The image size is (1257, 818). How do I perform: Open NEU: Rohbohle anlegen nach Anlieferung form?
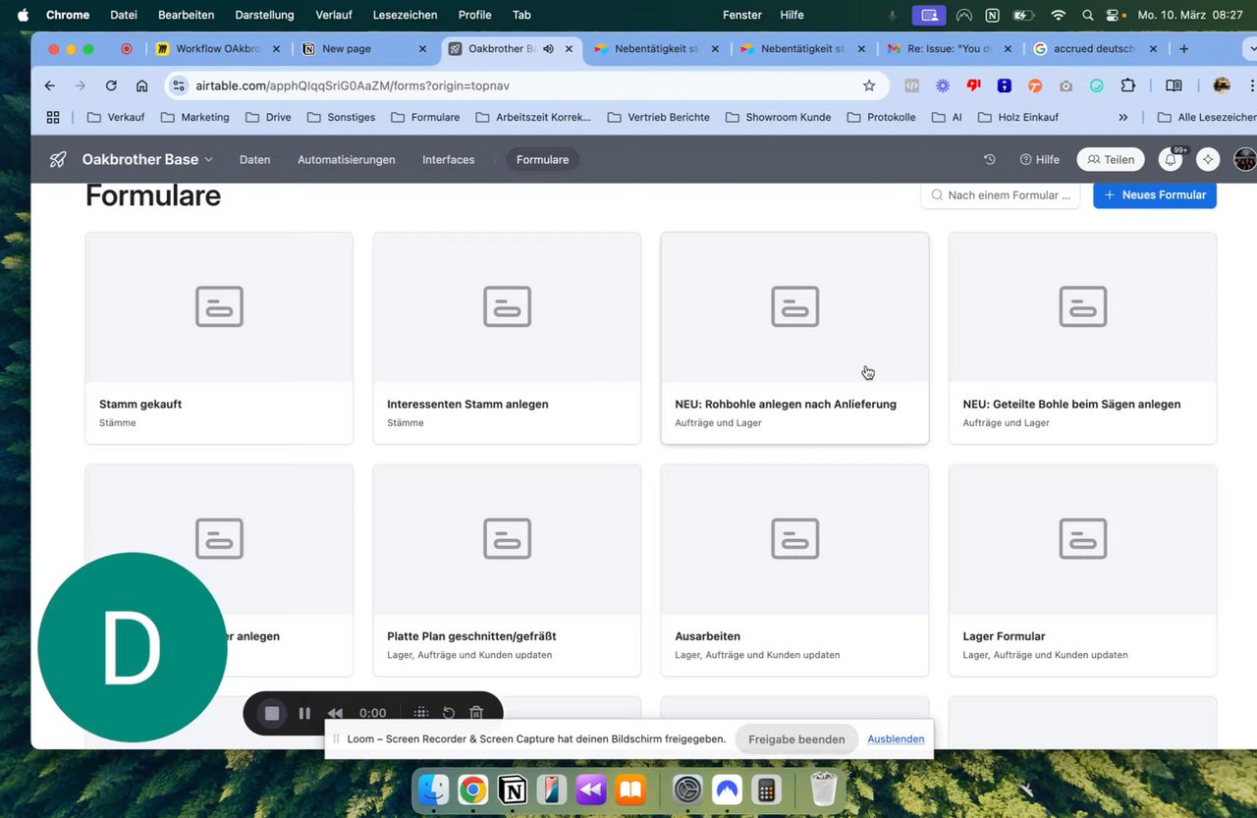point(794,338)
